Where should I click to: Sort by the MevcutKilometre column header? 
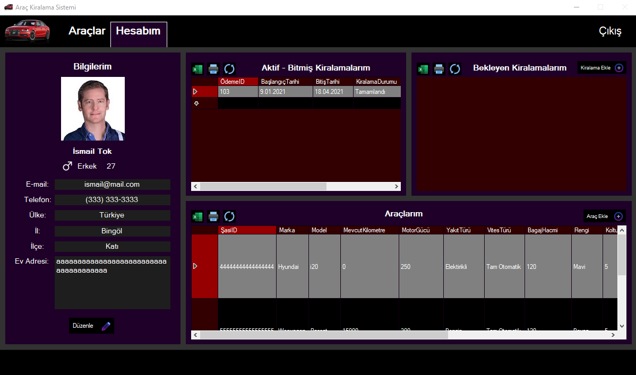[x=369, y=230]
